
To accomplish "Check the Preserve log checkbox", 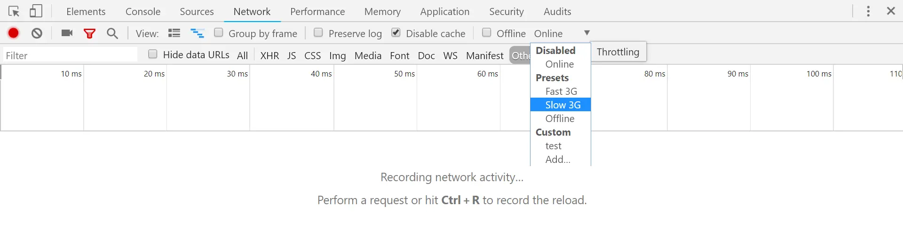I will coord(318,32).
